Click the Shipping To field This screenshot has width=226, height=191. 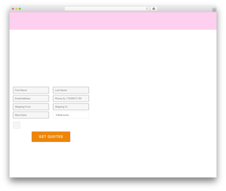pyautogui.click(x=71, y=107)
